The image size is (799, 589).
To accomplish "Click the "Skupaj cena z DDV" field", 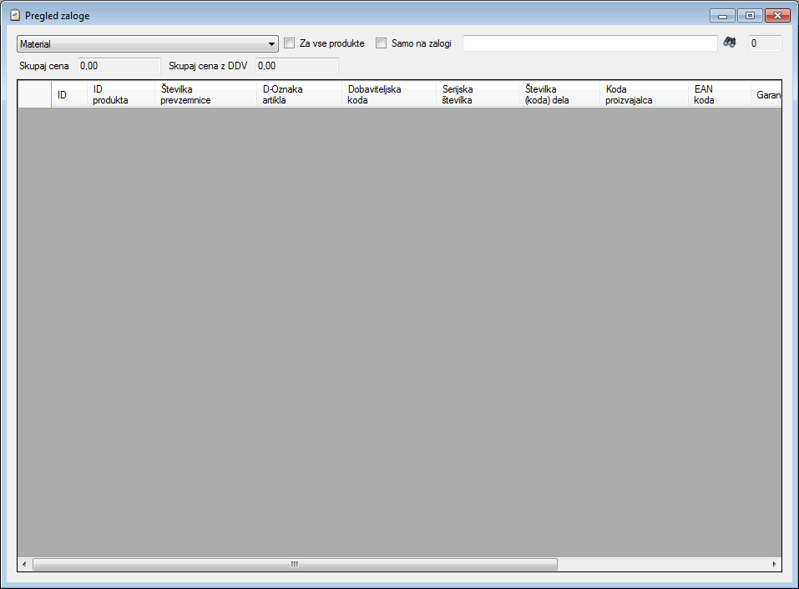I will tap(296, 65).
